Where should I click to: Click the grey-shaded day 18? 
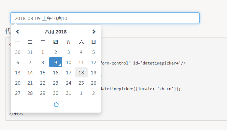81,72
